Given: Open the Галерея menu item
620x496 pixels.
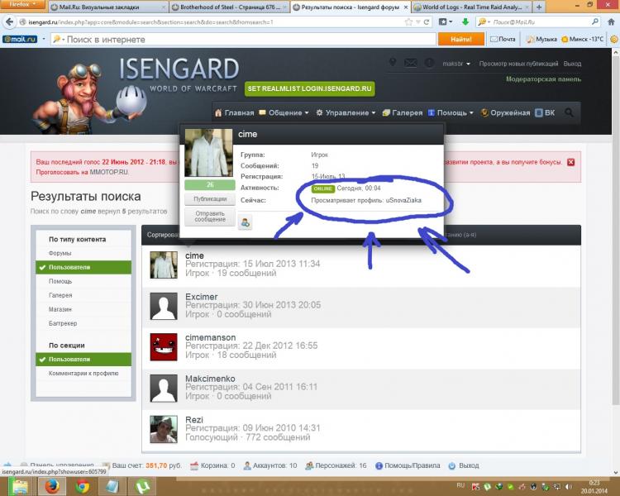Looking at the screenshot, I should 403,112.
